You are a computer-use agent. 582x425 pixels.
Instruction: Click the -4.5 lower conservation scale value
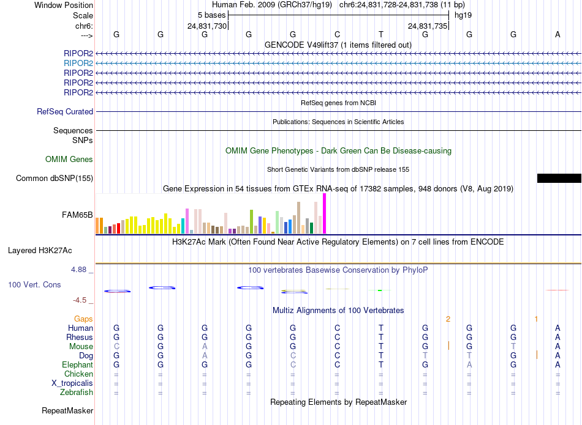click(80, 300)
